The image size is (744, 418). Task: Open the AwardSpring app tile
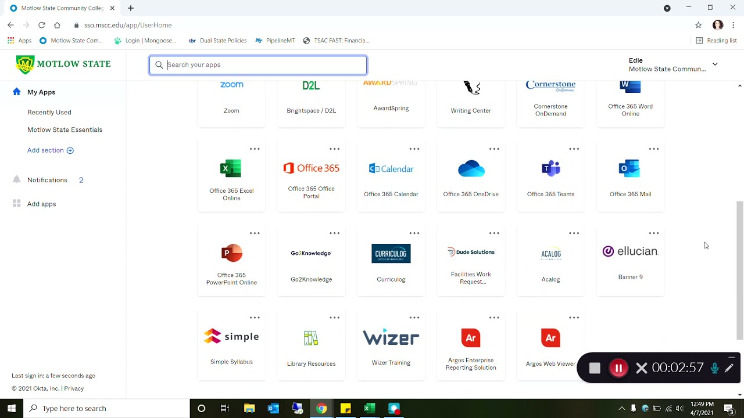coord(391,103)
